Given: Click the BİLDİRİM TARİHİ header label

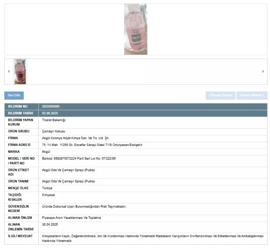Looking at the screenshot, I should tap(21, 113).
